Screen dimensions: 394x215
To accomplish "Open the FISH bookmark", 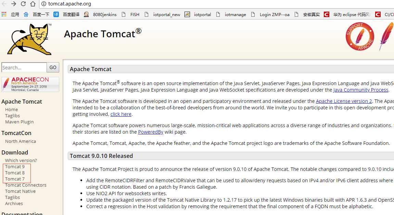I will [x=130, y=15].
